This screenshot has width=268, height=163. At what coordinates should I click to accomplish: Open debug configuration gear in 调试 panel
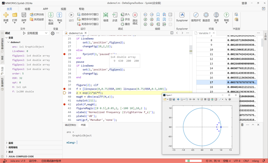(53, 33)
